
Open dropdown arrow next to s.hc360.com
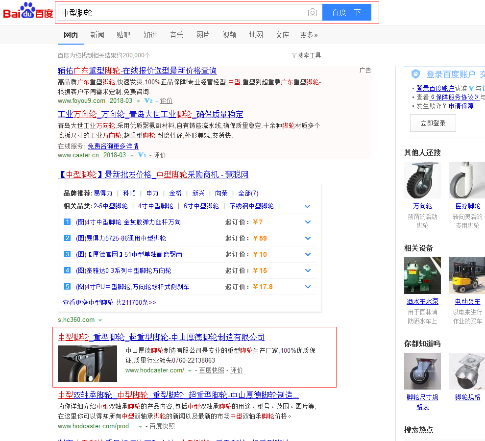pyautogui.click(x=100, y=320)
